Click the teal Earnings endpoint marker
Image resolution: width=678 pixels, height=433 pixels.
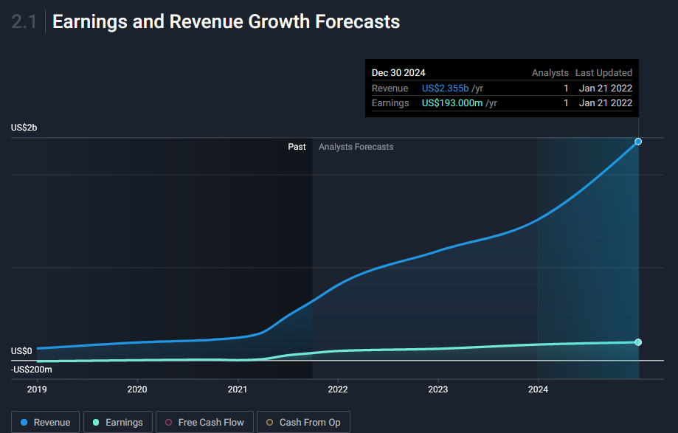(x=638, y=342)
